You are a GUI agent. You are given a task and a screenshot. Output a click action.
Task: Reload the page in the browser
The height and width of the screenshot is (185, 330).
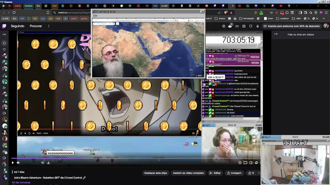point(14,12)
